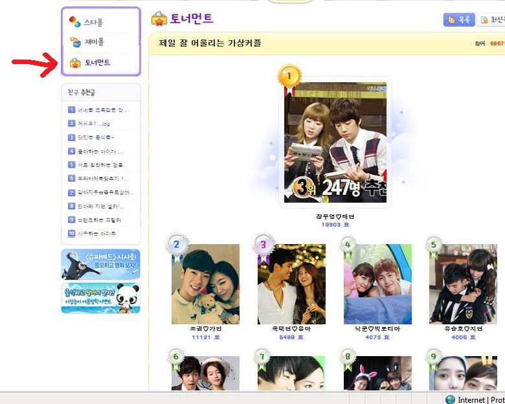Open recommended post title beside number 7

[106, 192]
